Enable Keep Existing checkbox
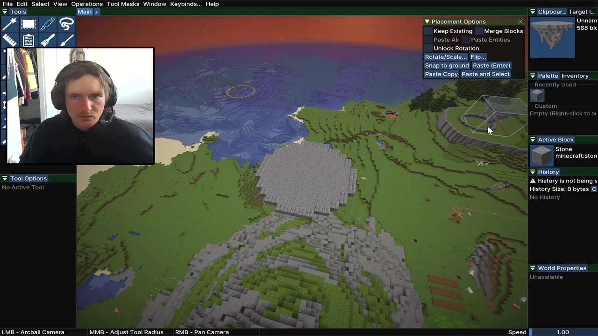Screen dimensions: 598x336 pyautogui.click(x=428, y=31)
